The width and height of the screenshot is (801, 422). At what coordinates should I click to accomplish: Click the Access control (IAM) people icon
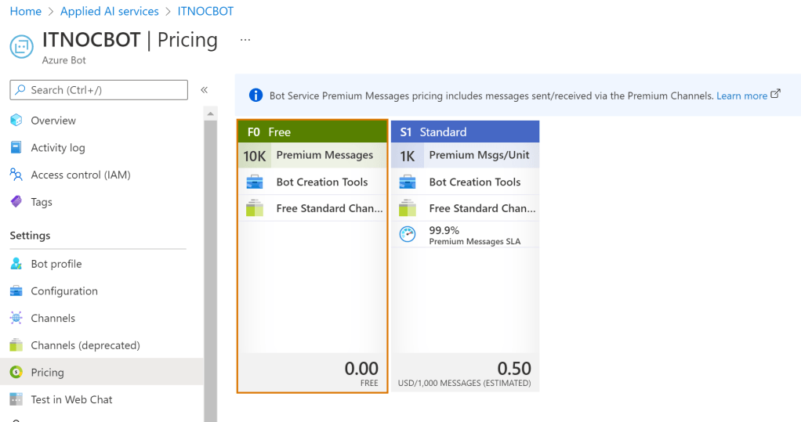pyautogui.click(x=16, y=175)
